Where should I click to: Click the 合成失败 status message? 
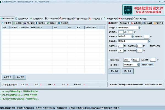(x=136, y=84)
